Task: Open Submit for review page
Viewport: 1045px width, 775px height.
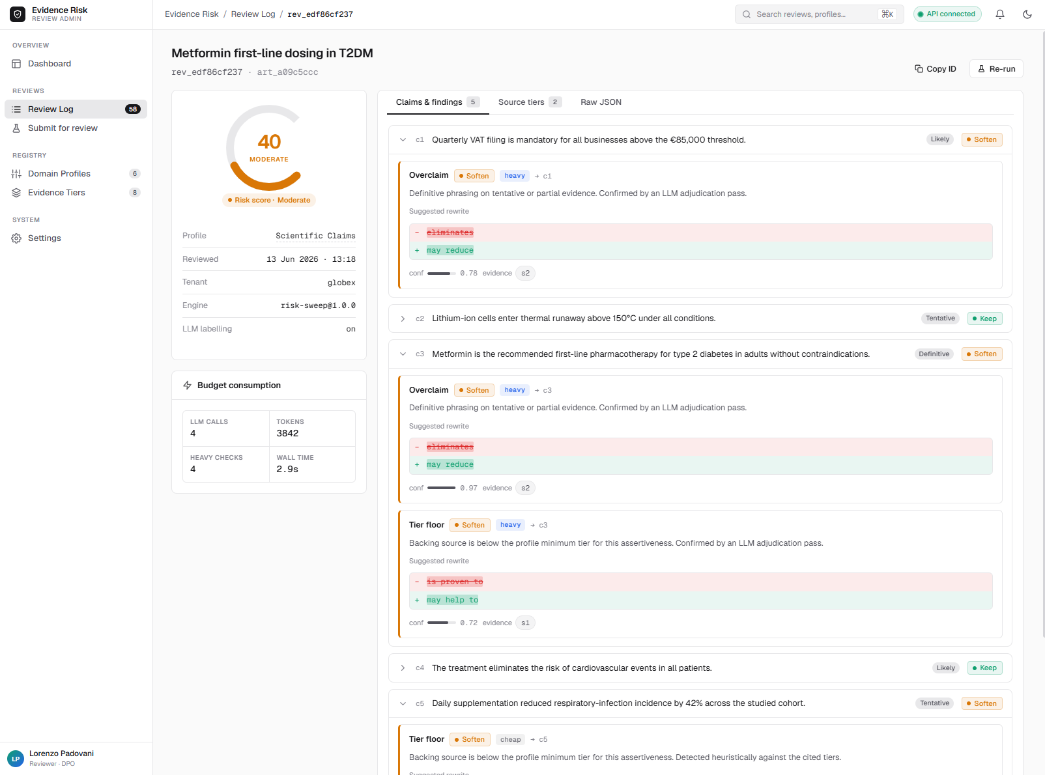Action: click(x=76, y=128)
